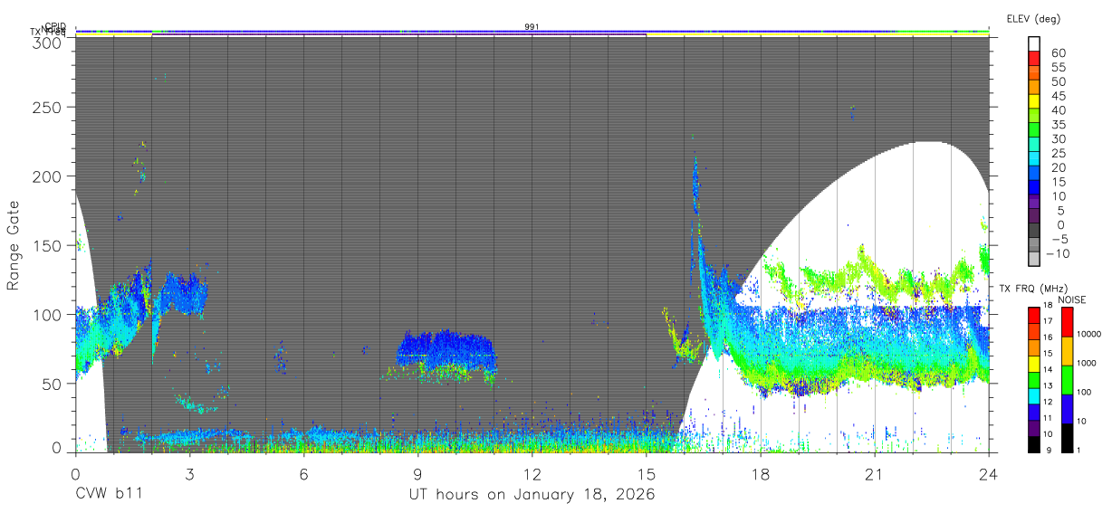The width and height of the screenshot is (1112, 513).
Task: Click the 'ELEV (deg)' legend title
Action: click(x=1033, y=18)
